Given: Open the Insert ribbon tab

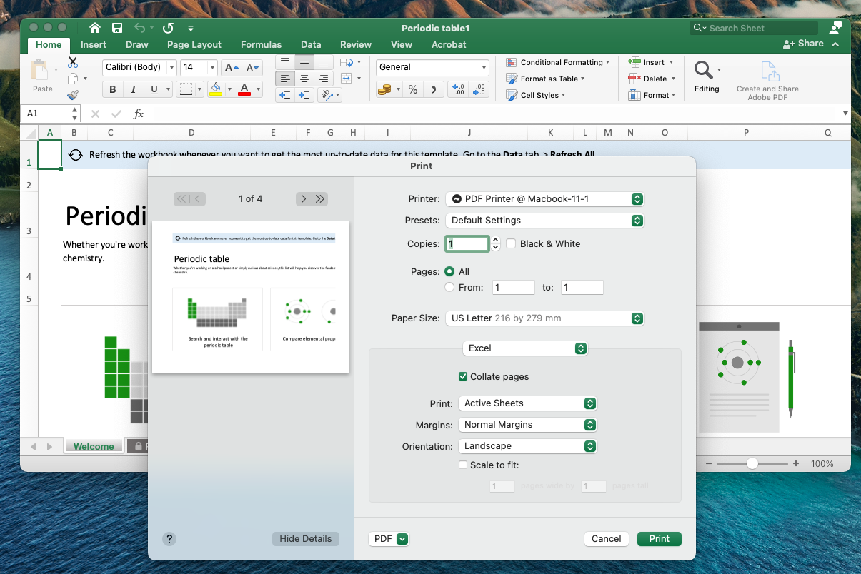Looking at the screenshot, I should (94, 44).
